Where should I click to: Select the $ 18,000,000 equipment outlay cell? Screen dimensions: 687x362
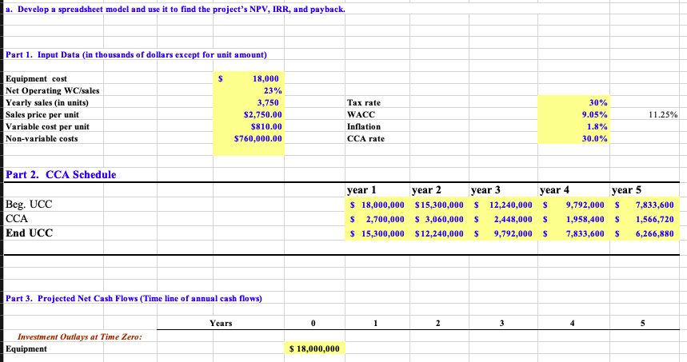[314, 348]
